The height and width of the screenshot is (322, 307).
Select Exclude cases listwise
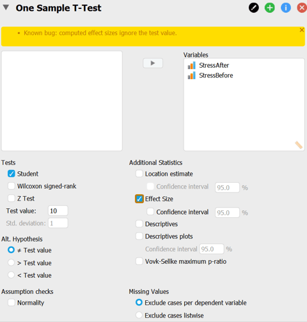(x=139, y=315)
